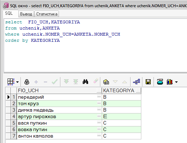Click the export query results icon
Viewport: 187px width, 143px height.
click(160, 82)
